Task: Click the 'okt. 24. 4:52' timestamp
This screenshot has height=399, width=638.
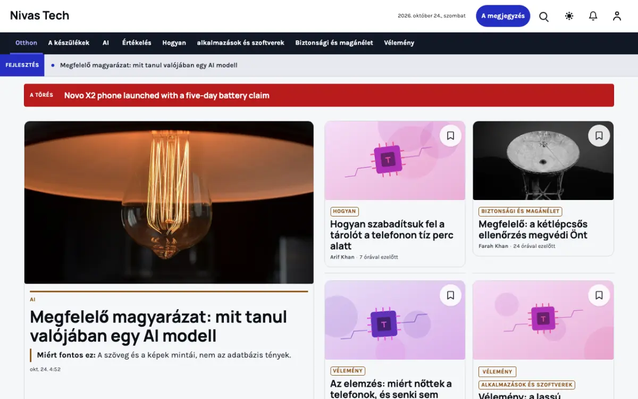Action: 45,369
